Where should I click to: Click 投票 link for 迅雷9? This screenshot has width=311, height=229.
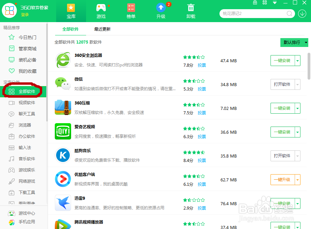coord(202,208)
